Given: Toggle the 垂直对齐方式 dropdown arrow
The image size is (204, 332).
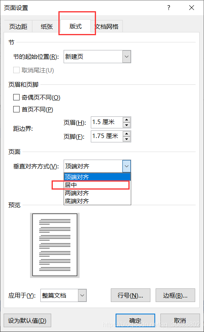Looking at the screenshot, I should tap(126, 166).
